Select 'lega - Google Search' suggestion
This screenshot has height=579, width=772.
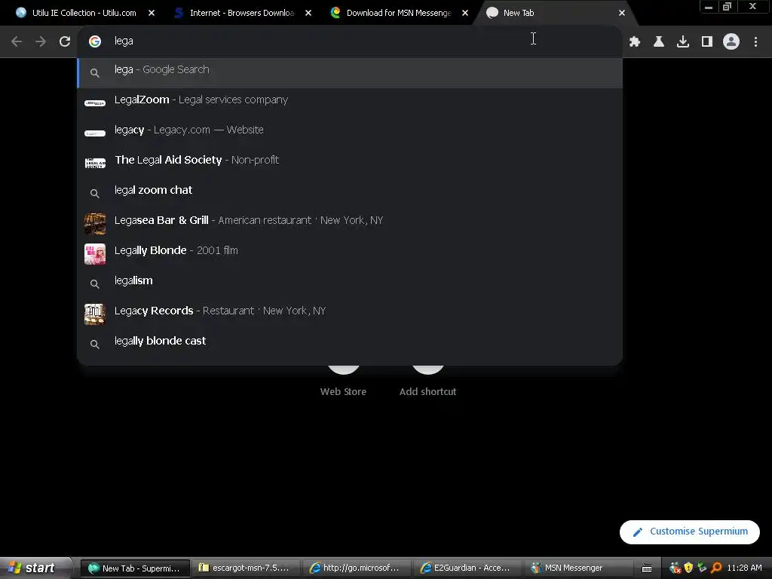350,72
